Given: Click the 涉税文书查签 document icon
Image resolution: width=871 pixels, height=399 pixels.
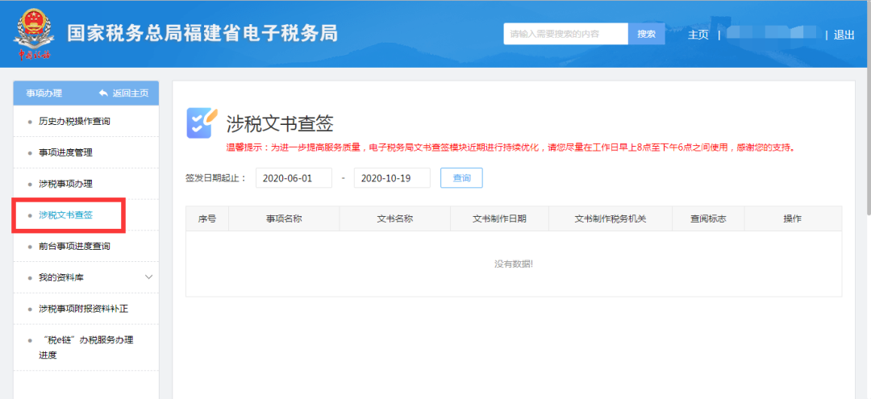Looking at the screenshot, I should coord(202,123).
